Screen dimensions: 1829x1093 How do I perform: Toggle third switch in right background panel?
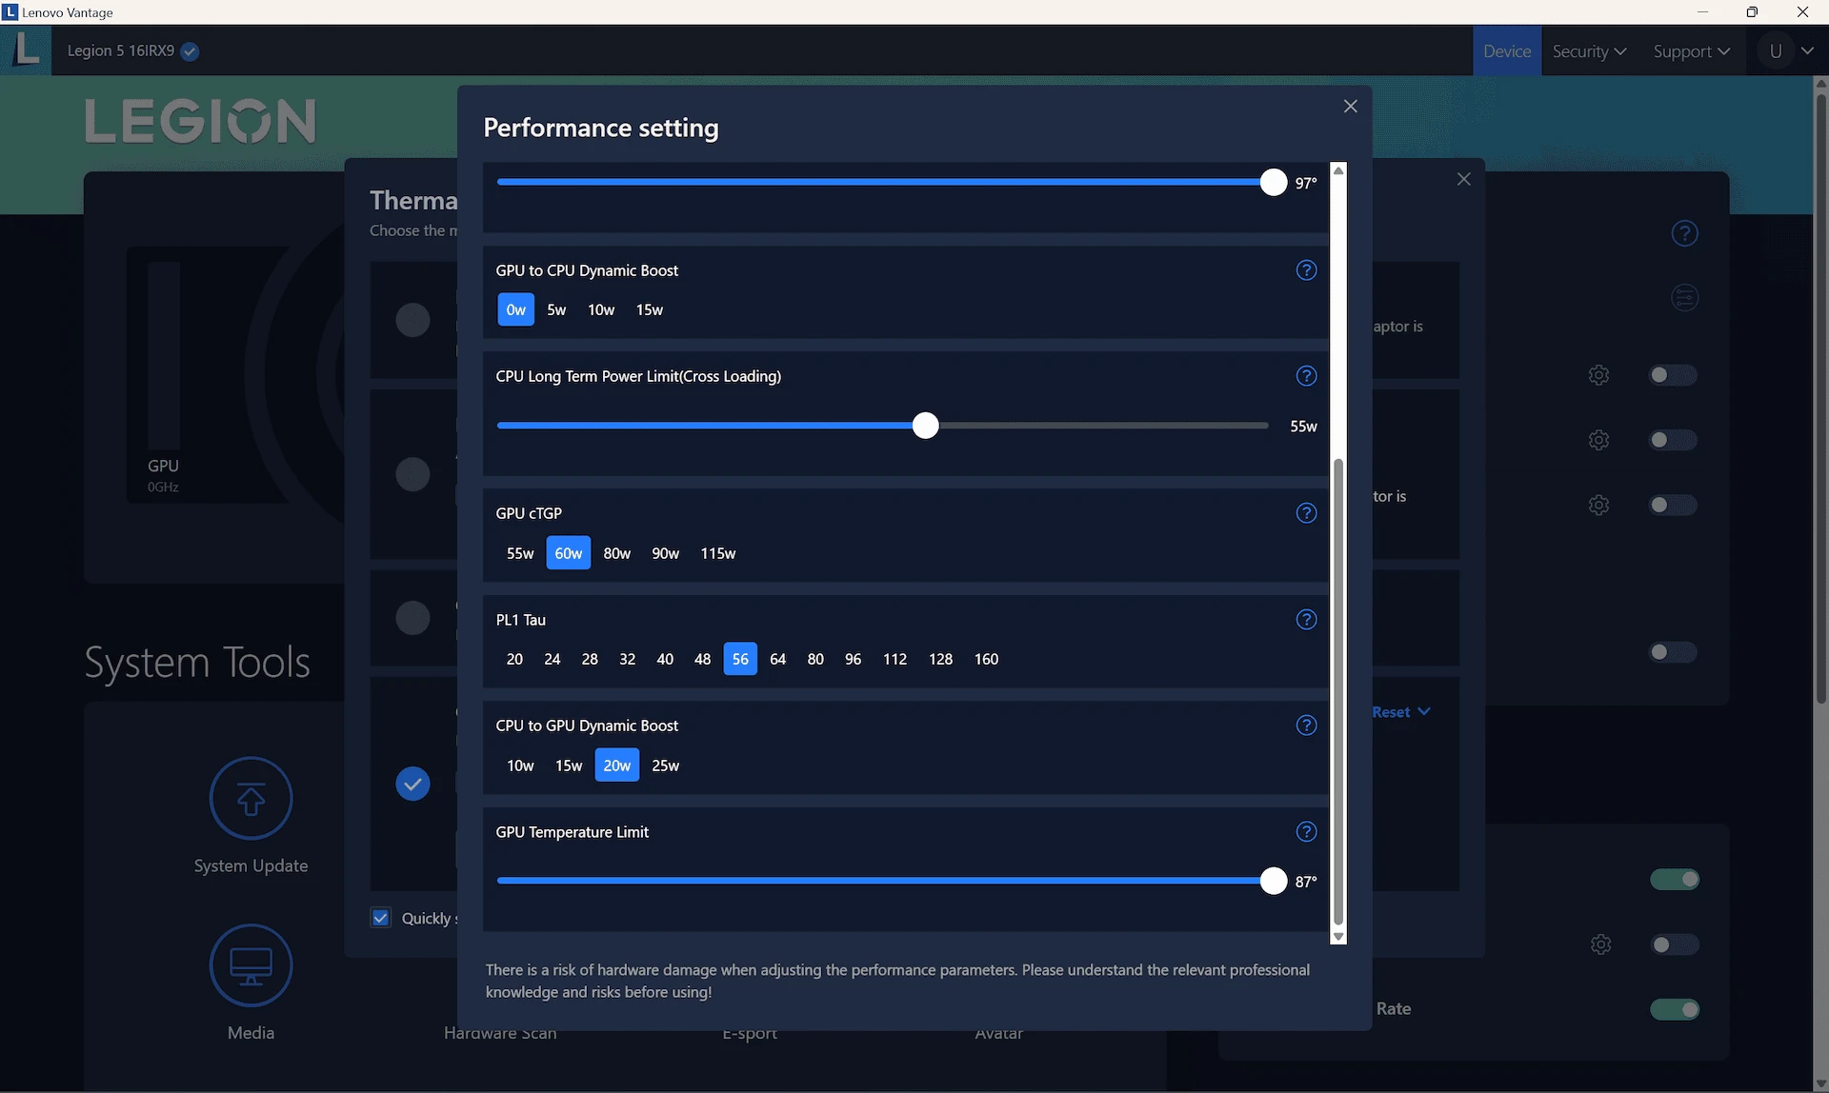1673,505
